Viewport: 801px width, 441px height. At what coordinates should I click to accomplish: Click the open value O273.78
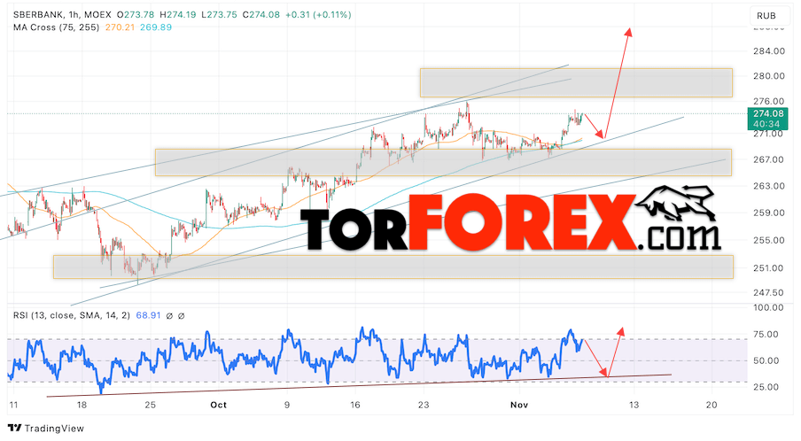[135, 15]
